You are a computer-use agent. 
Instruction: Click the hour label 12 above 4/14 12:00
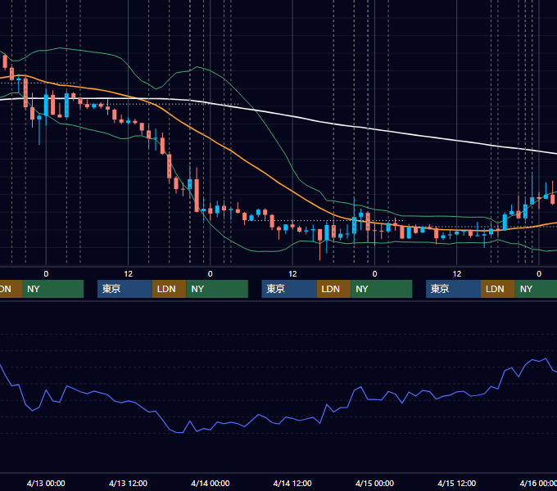coord(292,274)
